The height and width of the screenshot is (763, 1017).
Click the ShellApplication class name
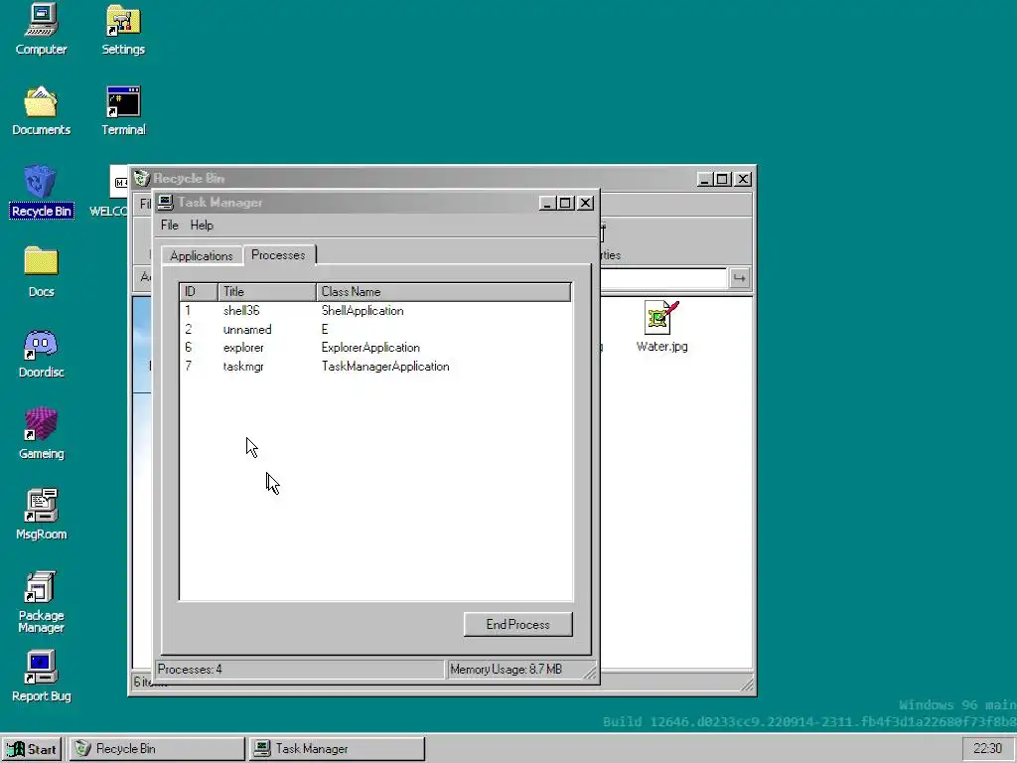pos(363,311)
